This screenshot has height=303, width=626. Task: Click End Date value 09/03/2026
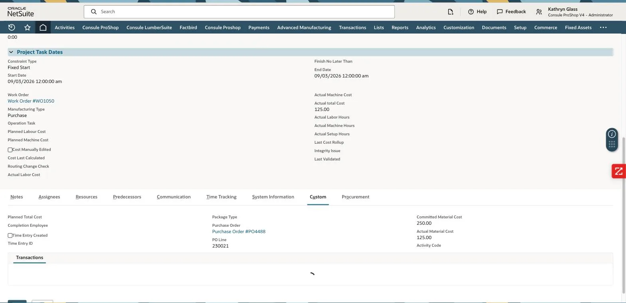(x=341, y=76)
